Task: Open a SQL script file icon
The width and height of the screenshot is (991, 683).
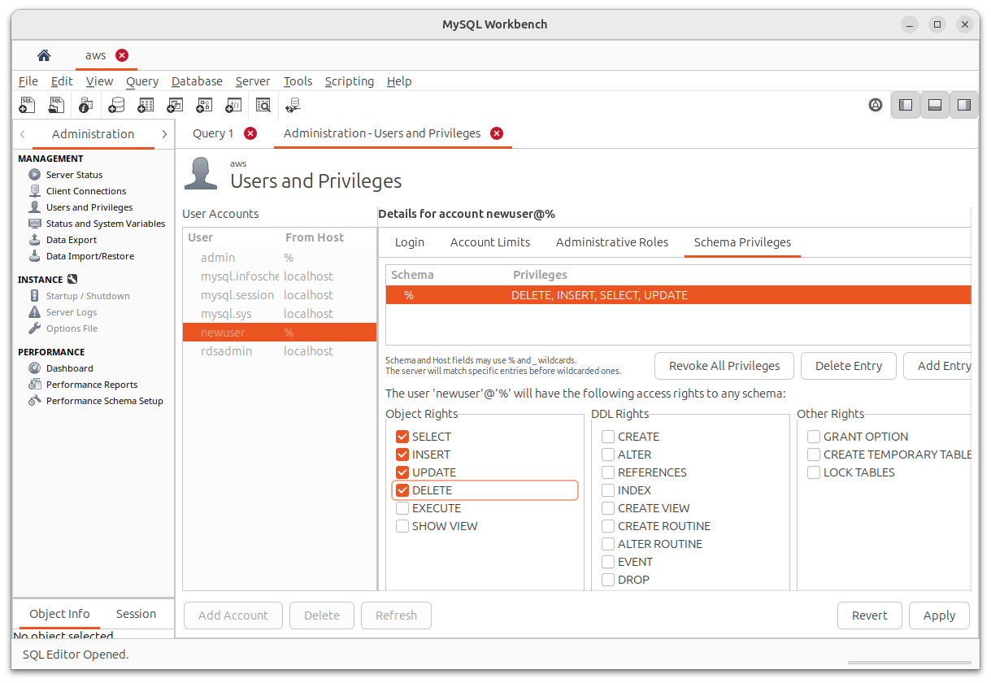Action: 56,105
